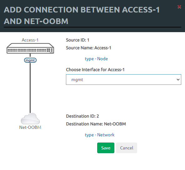
Task: Open the Access-1 interface dropdown
Action: (x=123, y=80)
